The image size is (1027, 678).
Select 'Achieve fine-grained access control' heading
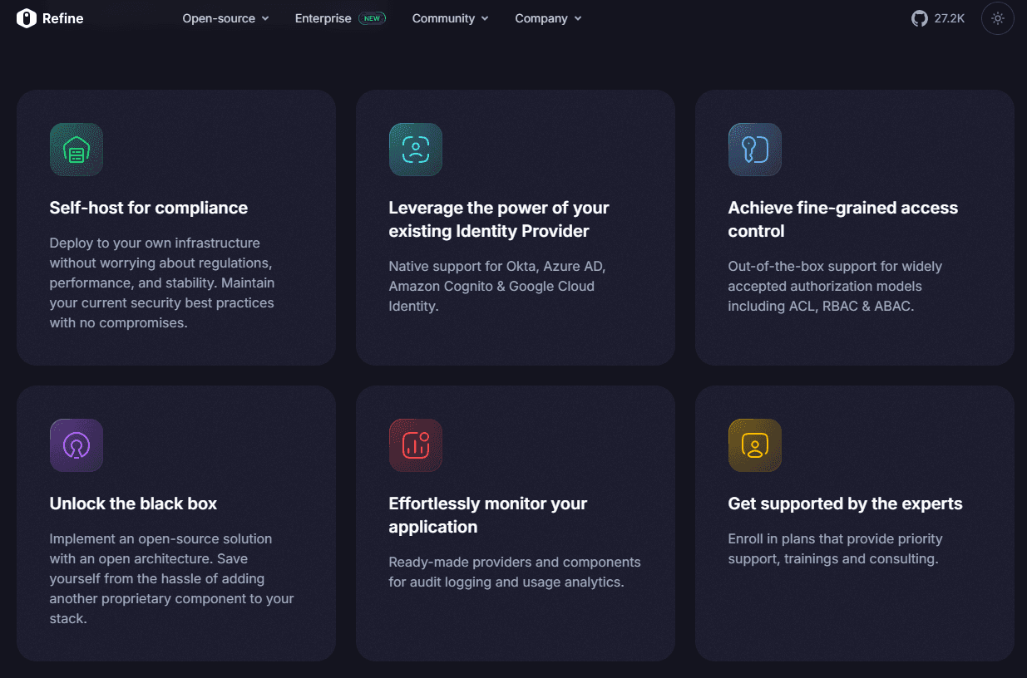[x=843, y=219]
